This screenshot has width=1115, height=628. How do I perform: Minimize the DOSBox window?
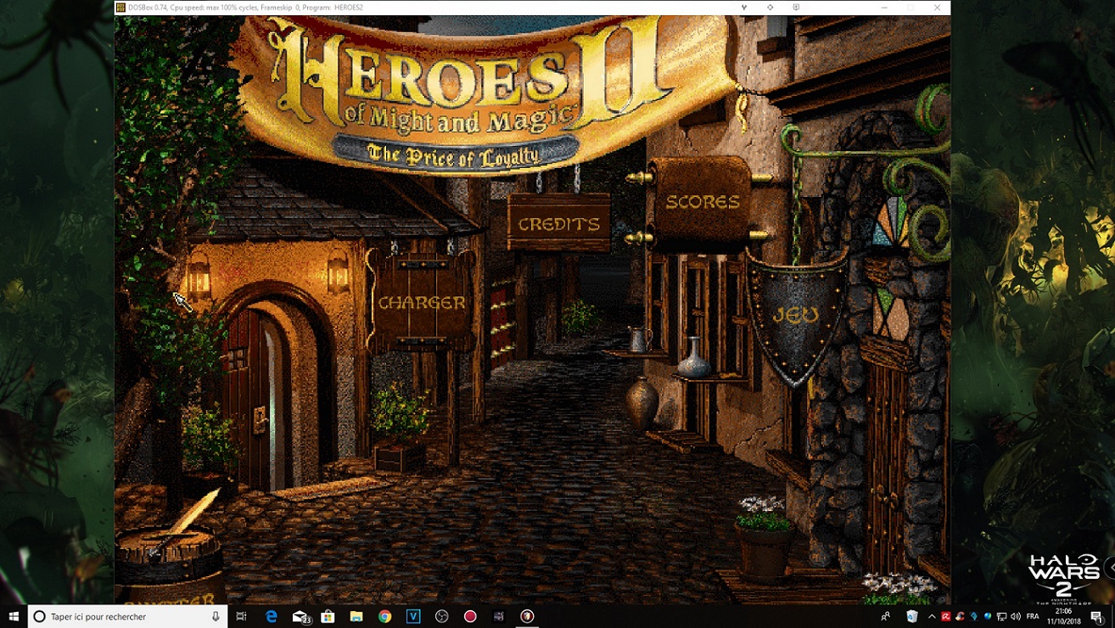(x=884, y=8)
